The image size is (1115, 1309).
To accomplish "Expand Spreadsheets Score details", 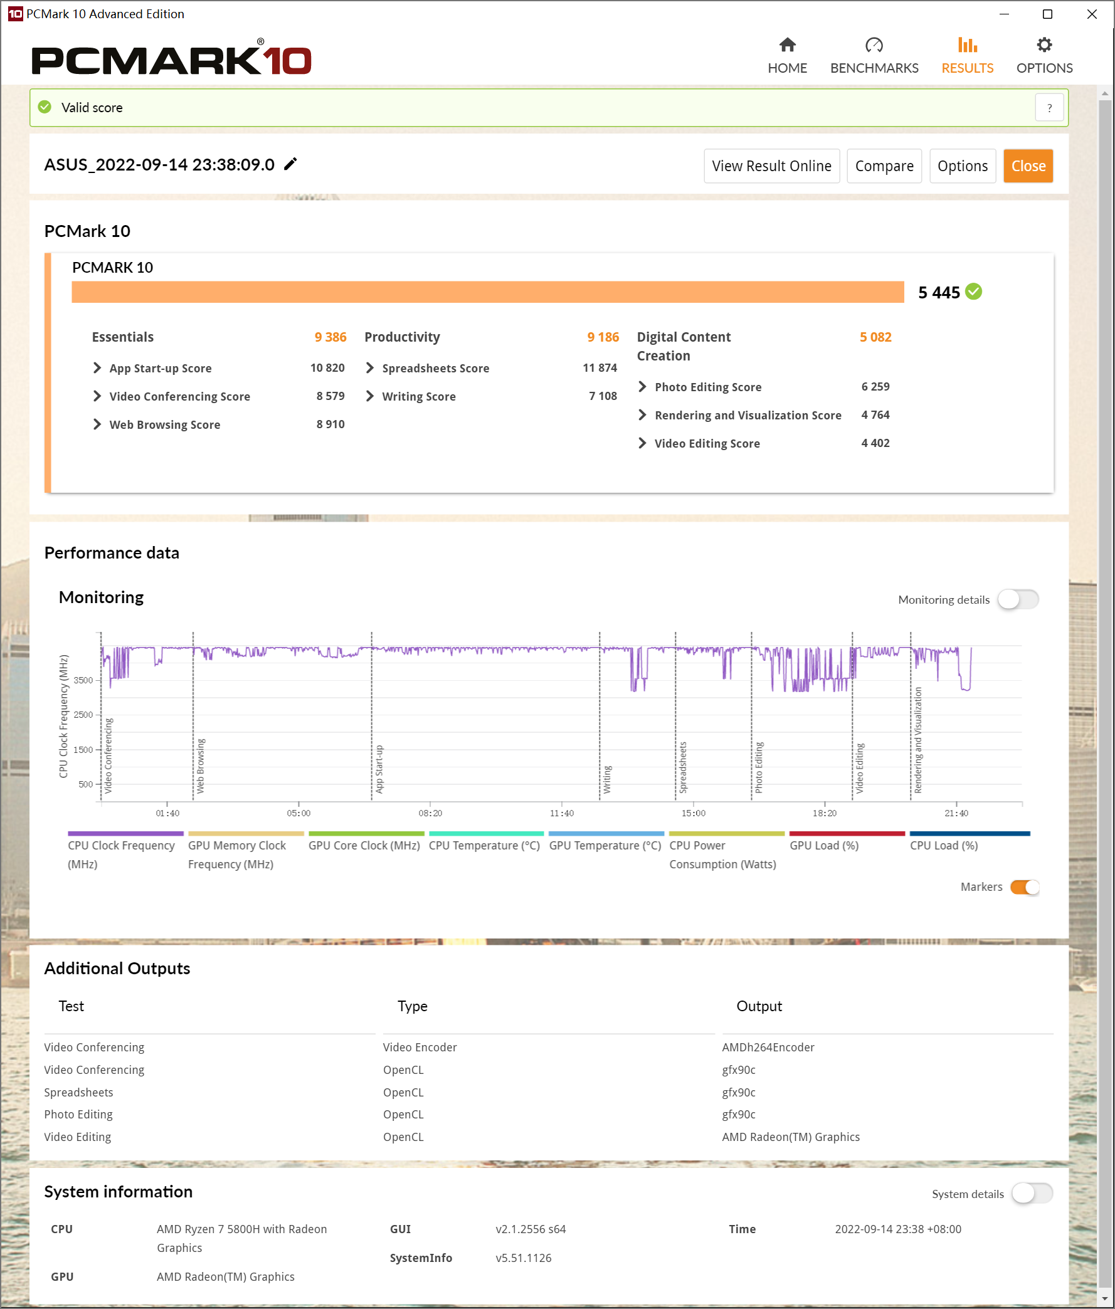I will pos(370,367).
